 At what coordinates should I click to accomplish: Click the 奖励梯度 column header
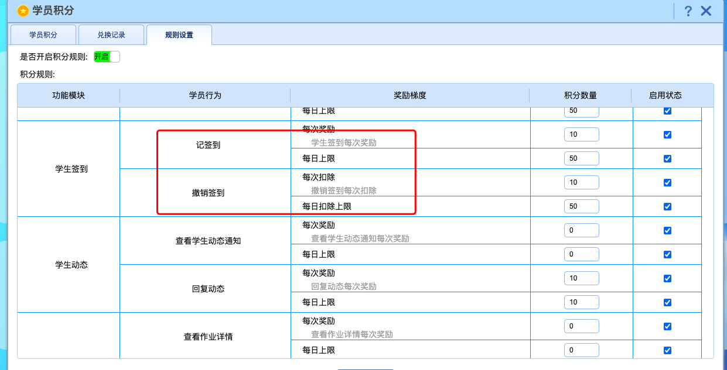(410, 95)
